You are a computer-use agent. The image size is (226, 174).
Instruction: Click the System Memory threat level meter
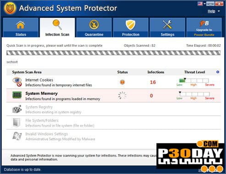(x=194, y=94)
